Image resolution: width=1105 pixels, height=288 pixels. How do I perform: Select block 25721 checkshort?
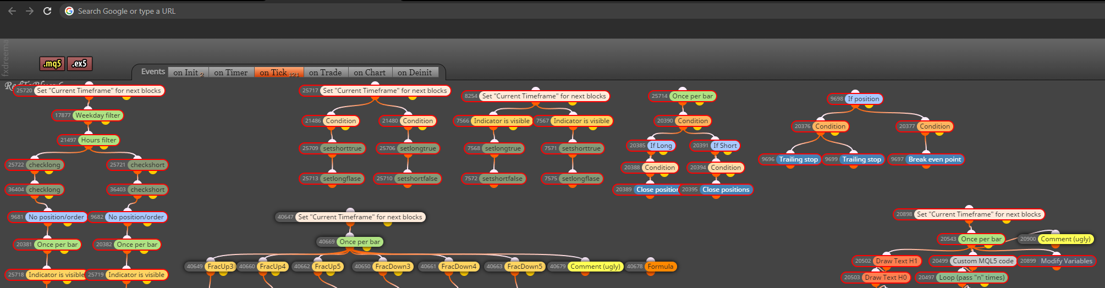pyautogui.click(x=138, y=165)
